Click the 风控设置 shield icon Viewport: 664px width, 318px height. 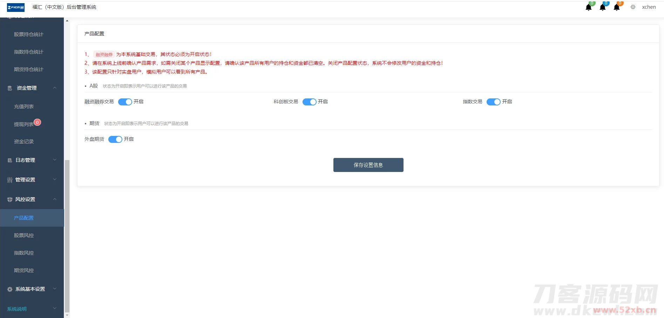pos(10,200)
